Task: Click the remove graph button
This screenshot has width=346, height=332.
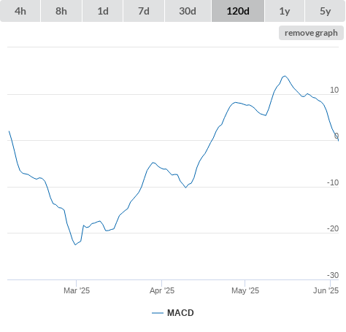Action: pyautogui.click(x=311, y=33)
